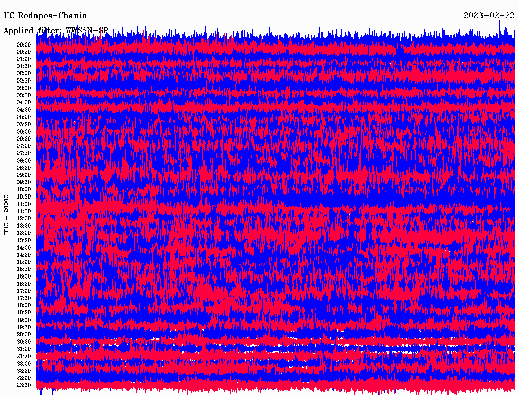The image size is (519, 395).
Task: Select the 06:00 time label
Action: tap(24, 132)
